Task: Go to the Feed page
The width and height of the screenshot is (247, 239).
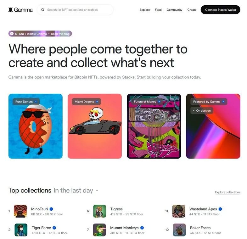Action: [x=158, y=10]
